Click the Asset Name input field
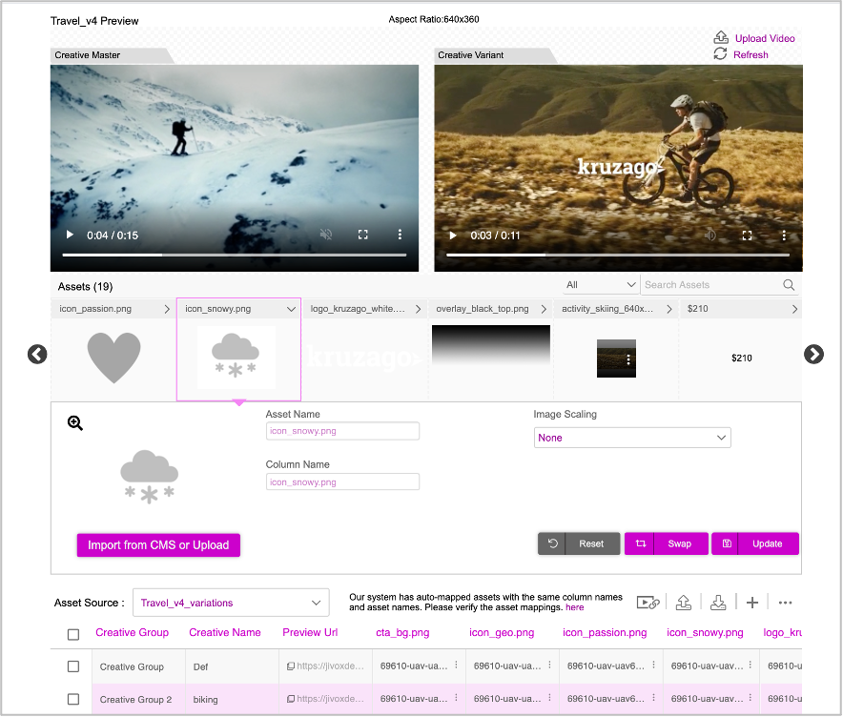Viewport: 843px width, 717px height. tap(342, 431)
